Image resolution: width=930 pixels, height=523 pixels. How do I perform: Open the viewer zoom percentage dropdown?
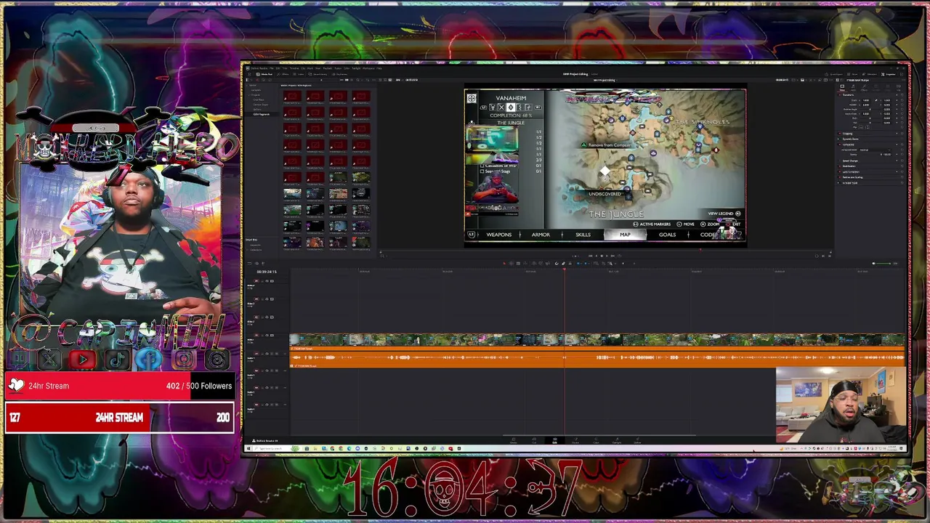click(x=399, y=80)
